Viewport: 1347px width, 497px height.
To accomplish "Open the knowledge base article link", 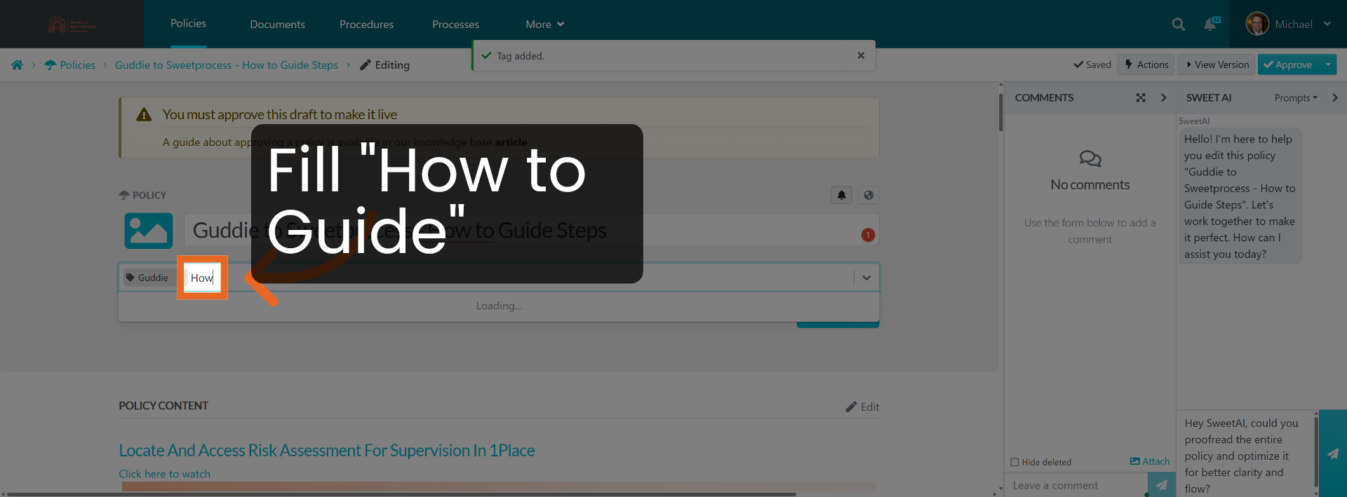I will point(511,142).
